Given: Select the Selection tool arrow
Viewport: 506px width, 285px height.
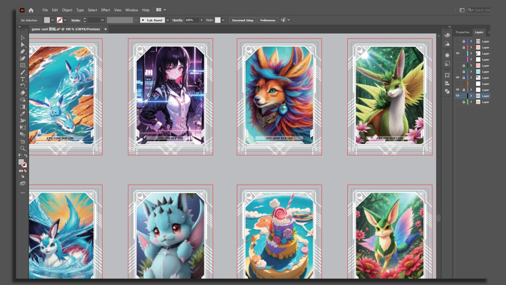Looking at the screenshot, I should 23,38.
